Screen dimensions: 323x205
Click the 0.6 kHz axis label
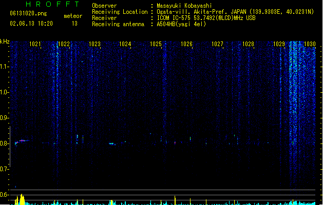[x=4, y=195]
